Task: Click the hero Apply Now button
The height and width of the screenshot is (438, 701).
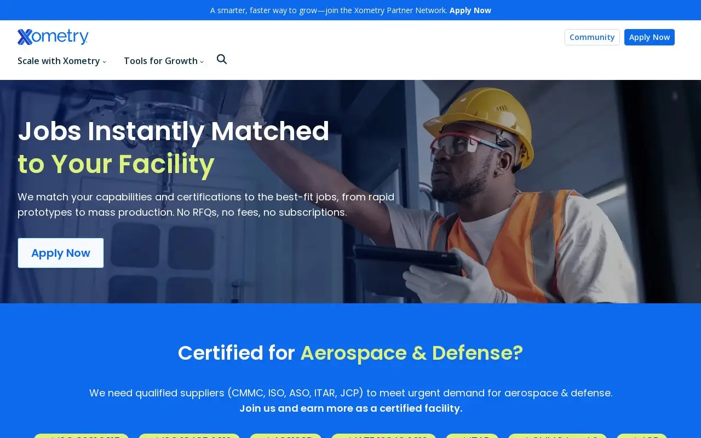Action: coord(61,253)
